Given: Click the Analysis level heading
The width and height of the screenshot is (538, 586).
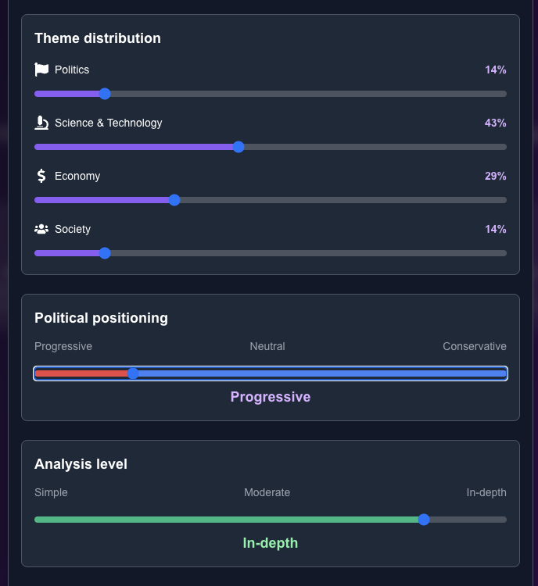Looking at the screenshot, I should [x=81, y=464].
